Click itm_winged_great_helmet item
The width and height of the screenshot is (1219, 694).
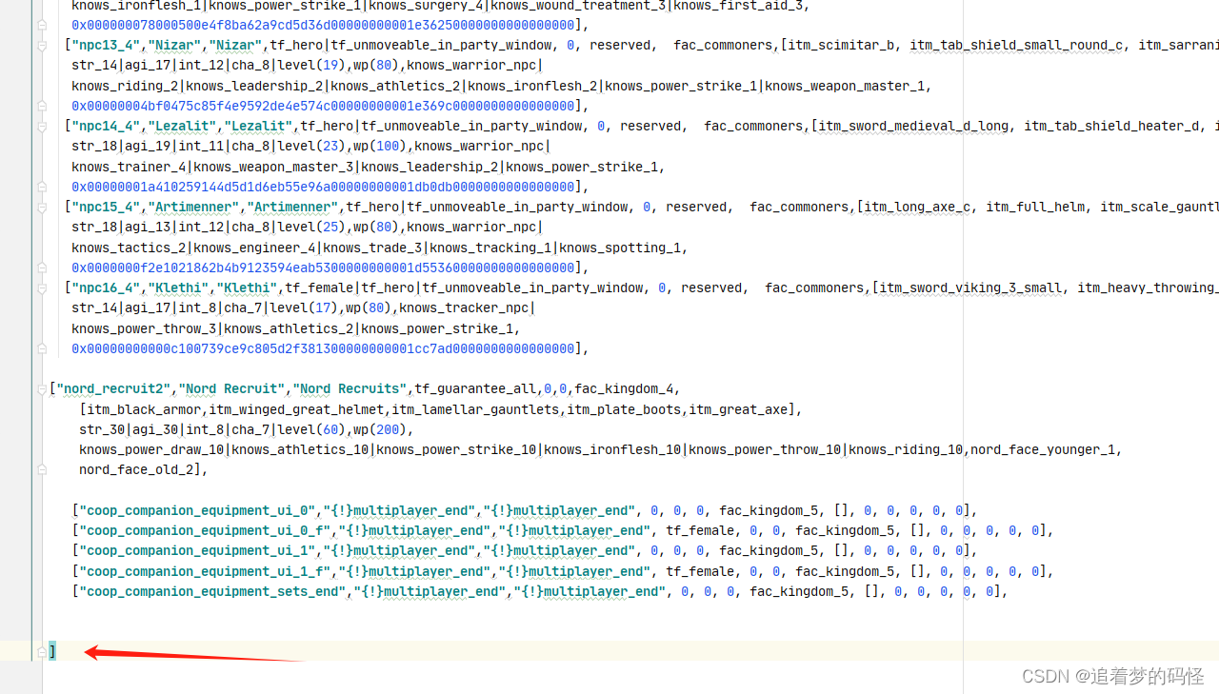pyautogui.click(x=296, y=409)
